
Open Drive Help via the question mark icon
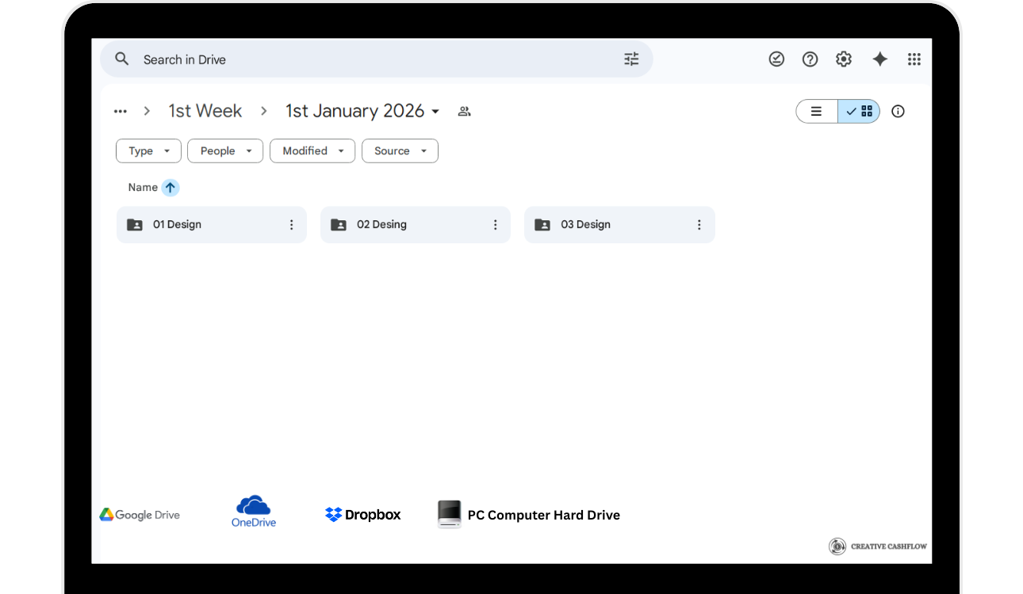810,59
